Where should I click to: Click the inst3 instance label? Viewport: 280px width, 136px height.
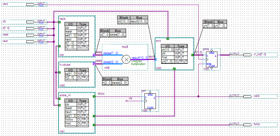(x=159, y=68)
